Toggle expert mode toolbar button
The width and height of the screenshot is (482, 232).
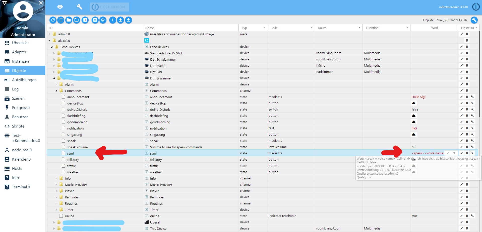95,20
